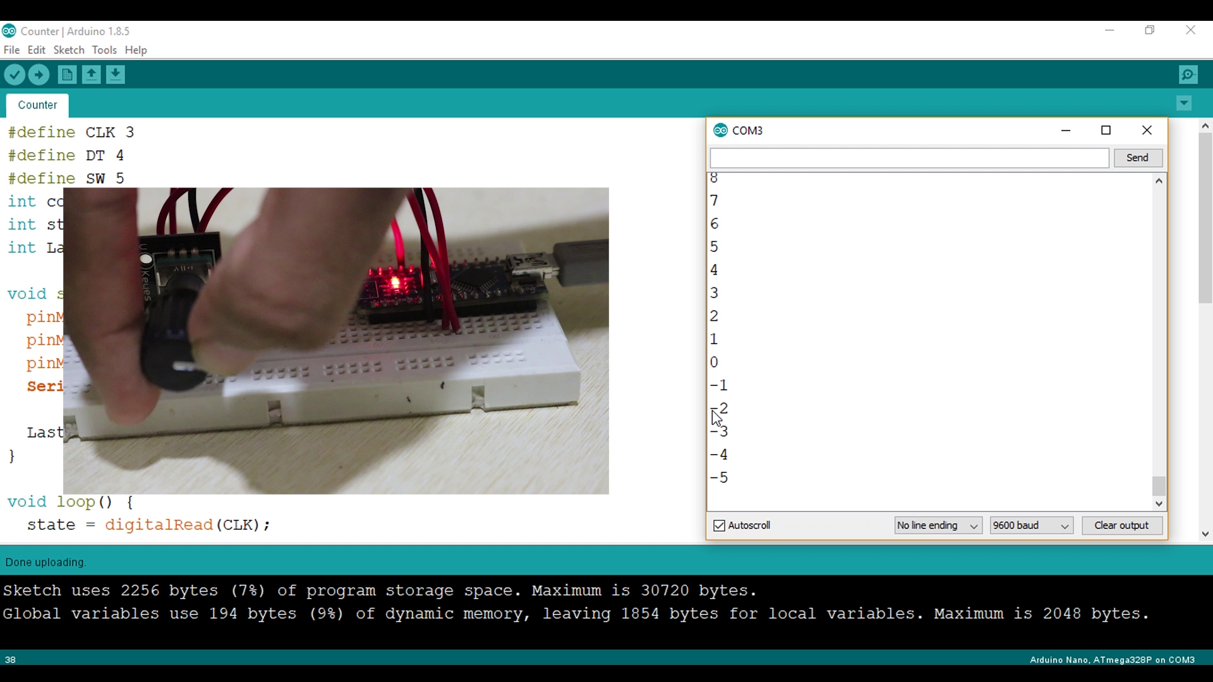Toggle Autoscroll checkbox in Serial Monitor

[x=719, y=525]
